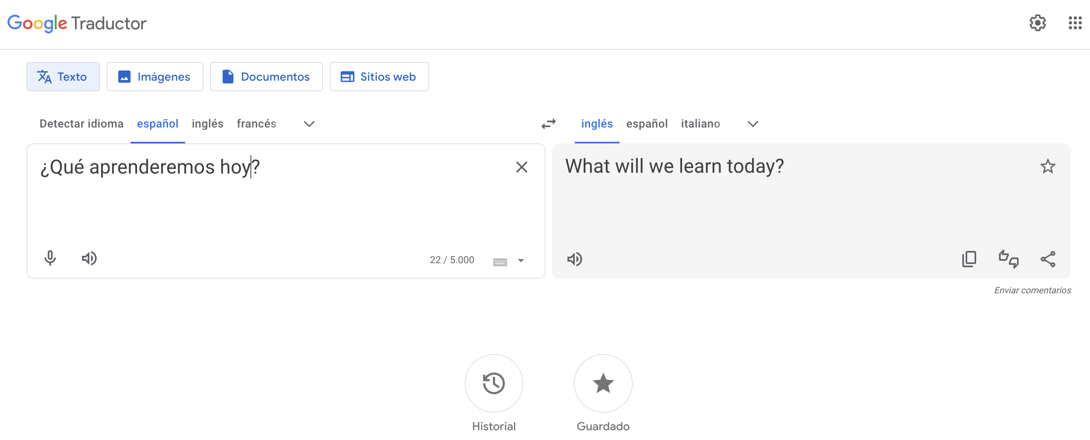1090x440 pixels.
Task: Activate the microphone for voice input
Action: click(x=50, y=259)
